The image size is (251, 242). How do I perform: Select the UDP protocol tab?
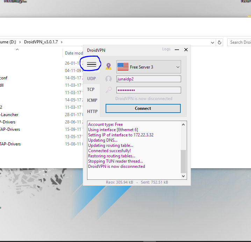point(92,79)
